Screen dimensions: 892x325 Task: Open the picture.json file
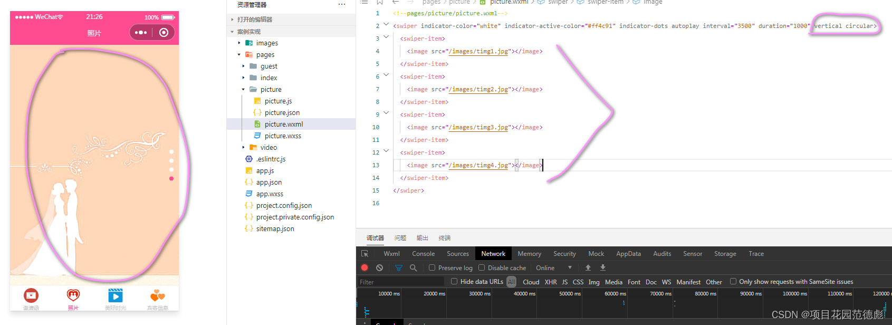(x=282, y=112)
